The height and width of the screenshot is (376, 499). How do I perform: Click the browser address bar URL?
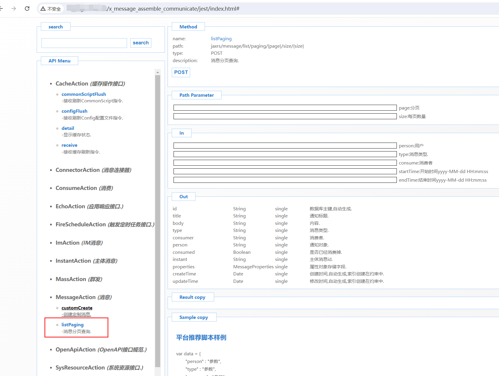[x=173, y=9]
